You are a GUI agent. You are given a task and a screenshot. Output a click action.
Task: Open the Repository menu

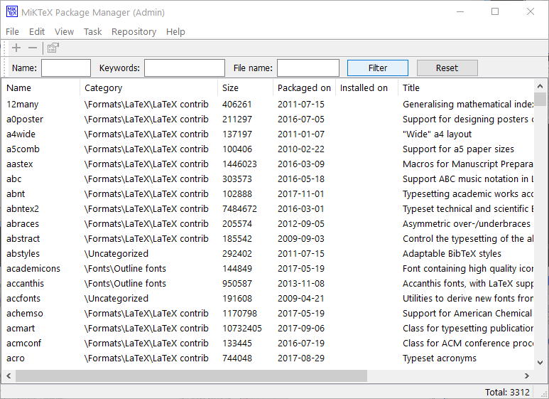(x=134, y=31)
